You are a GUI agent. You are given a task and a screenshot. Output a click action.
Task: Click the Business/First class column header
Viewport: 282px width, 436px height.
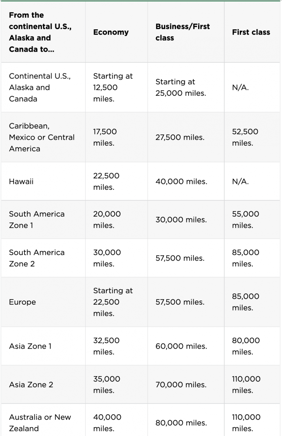(x=182, y=32)
